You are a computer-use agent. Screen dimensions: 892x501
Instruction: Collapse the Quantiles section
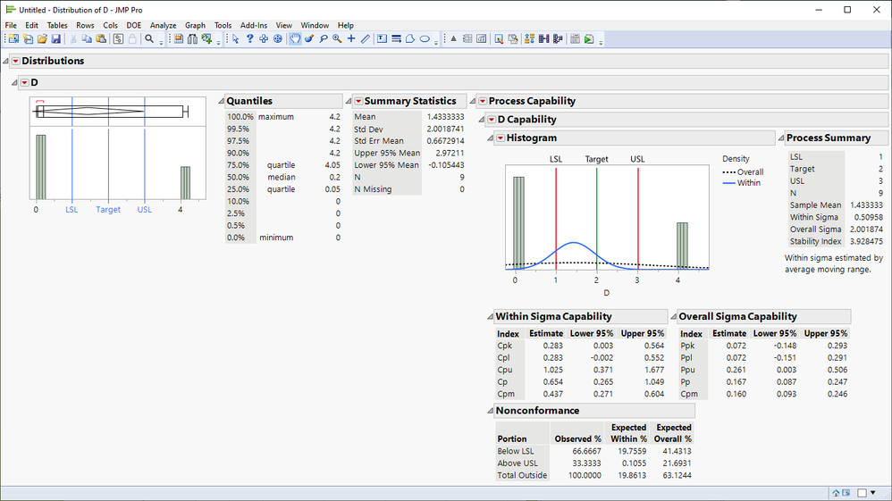pos(221,102)
